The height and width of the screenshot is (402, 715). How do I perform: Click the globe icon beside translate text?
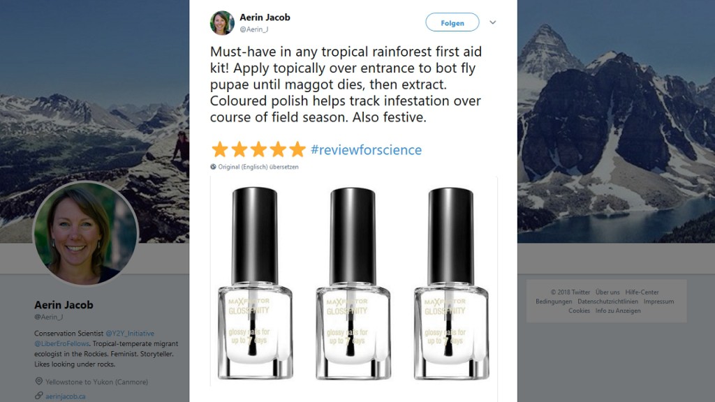(213, 167)
